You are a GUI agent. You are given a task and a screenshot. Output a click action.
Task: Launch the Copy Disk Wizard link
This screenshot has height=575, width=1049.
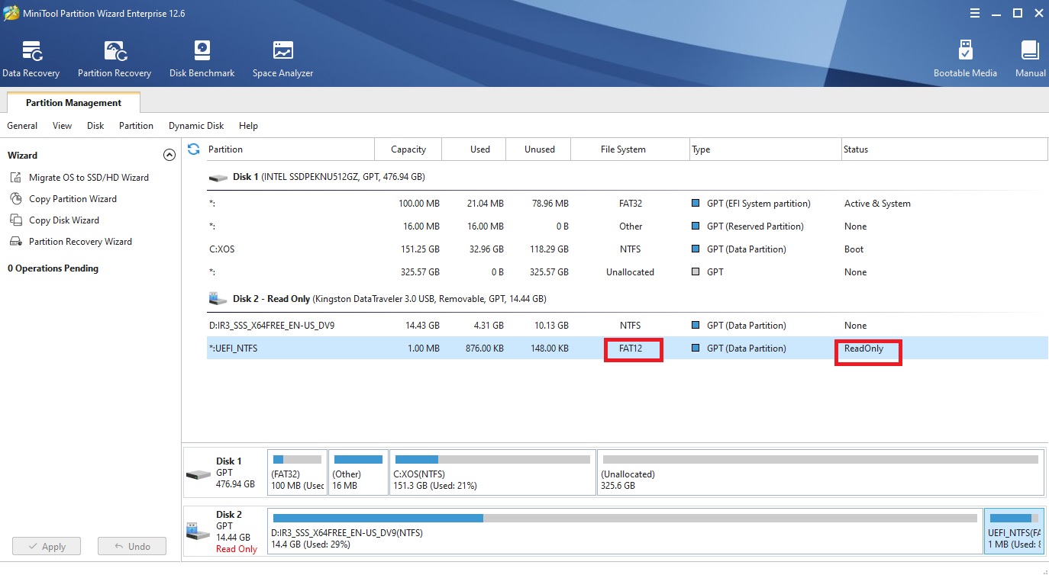(64, 220)
